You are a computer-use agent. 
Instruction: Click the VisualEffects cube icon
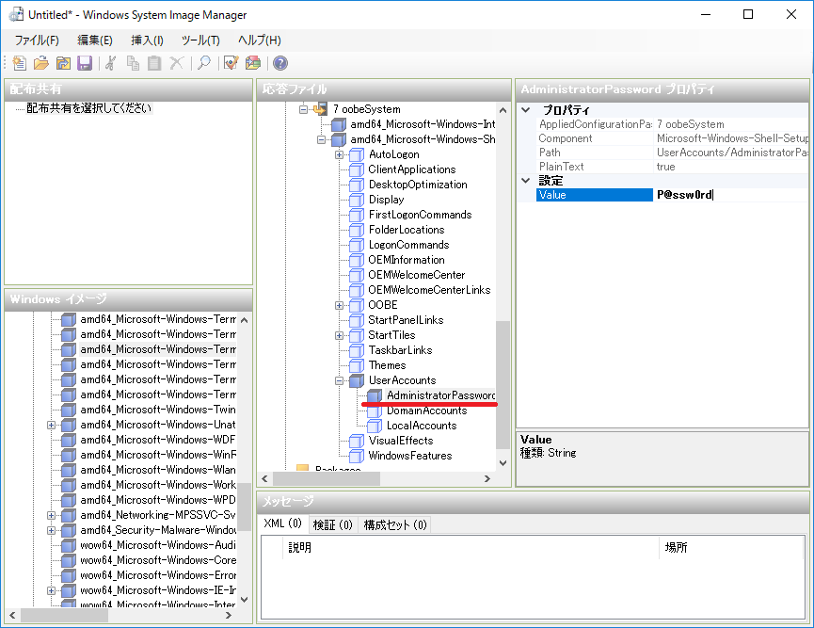(357, 441)
